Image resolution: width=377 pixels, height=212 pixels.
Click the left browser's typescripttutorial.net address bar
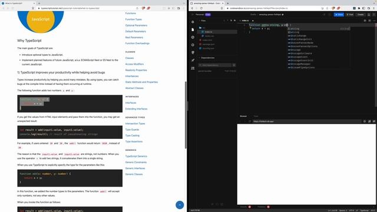(87, 8)
